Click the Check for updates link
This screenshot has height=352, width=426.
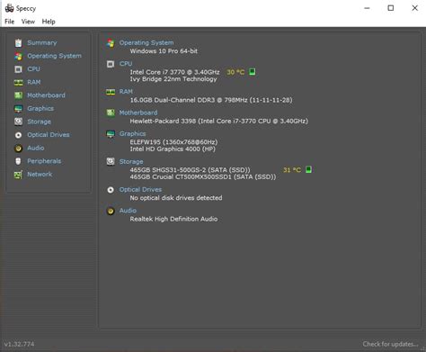[x=391, y=344]
